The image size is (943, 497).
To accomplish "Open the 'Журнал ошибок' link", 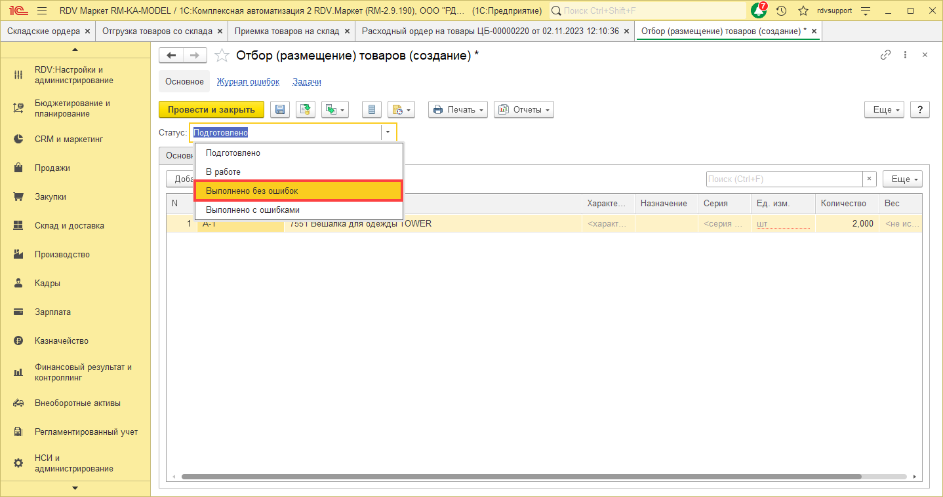I will point(248,82).
